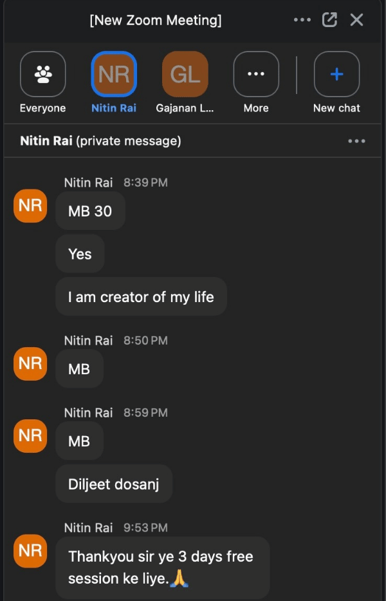Open the Everyone group chat icon
Screen dimensions: 386x601
43,74
